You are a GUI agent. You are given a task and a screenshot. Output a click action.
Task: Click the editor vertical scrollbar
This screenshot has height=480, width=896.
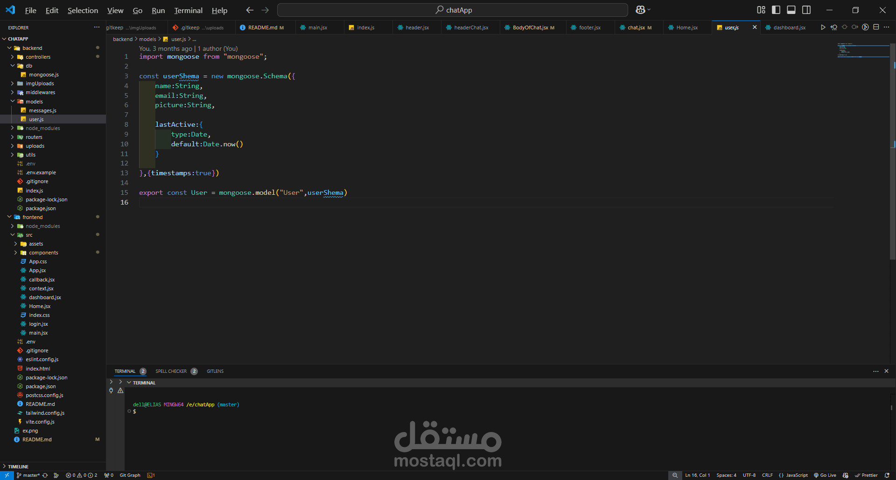pos(893,151)
